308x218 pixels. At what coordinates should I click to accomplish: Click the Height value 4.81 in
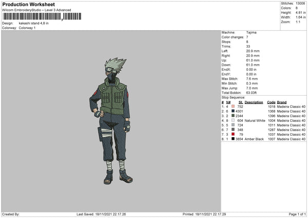click(300, 12)
